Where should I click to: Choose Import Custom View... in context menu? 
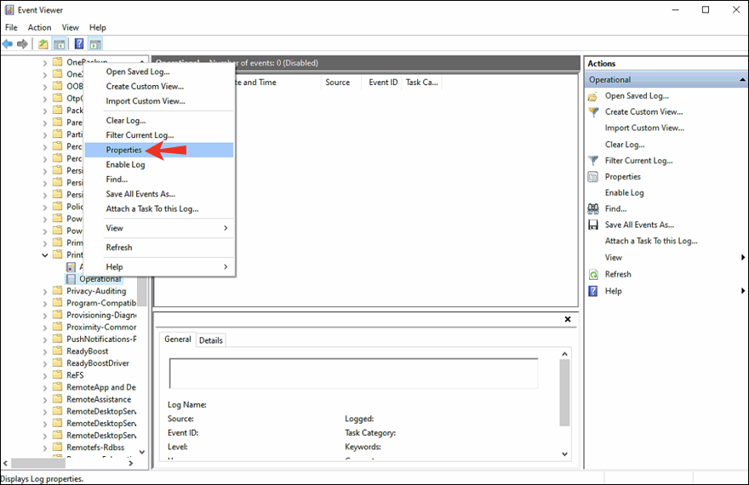[159, 101]
